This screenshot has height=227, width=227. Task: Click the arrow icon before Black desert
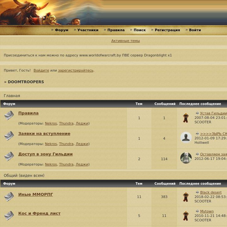point(197,192)
